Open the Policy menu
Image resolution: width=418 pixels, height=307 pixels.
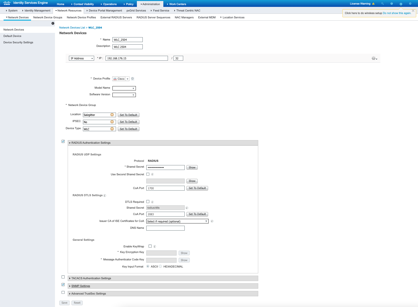click(x=128, y=4)
